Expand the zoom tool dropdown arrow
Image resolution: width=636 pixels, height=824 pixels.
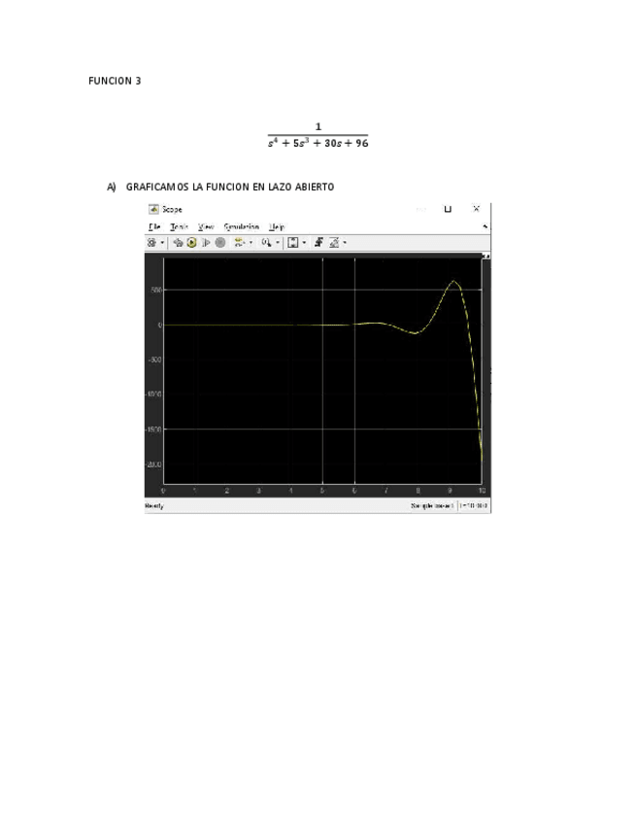tap(278, 243)
